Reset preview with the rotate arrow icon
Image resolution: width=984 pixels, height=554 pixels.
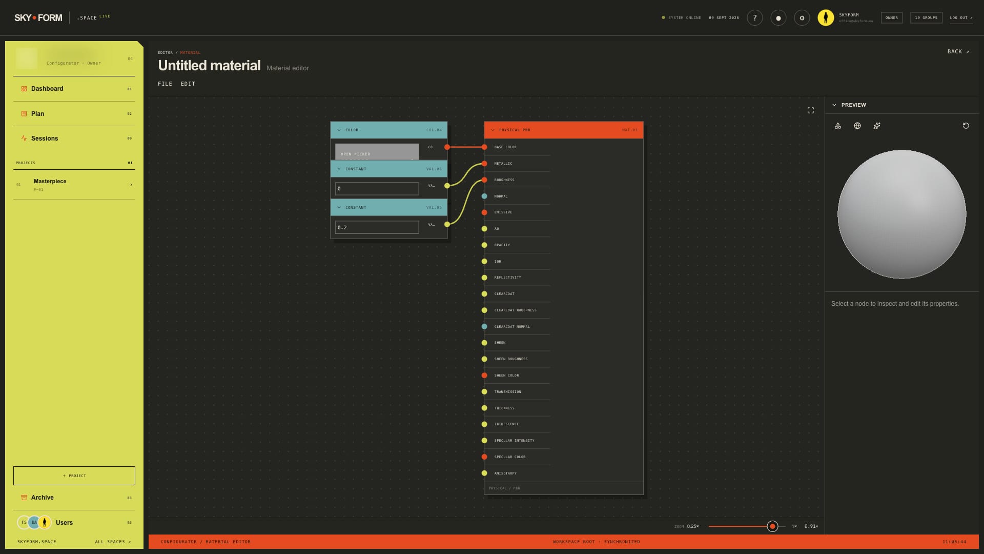pyautogui.click(x=966, y=126)
